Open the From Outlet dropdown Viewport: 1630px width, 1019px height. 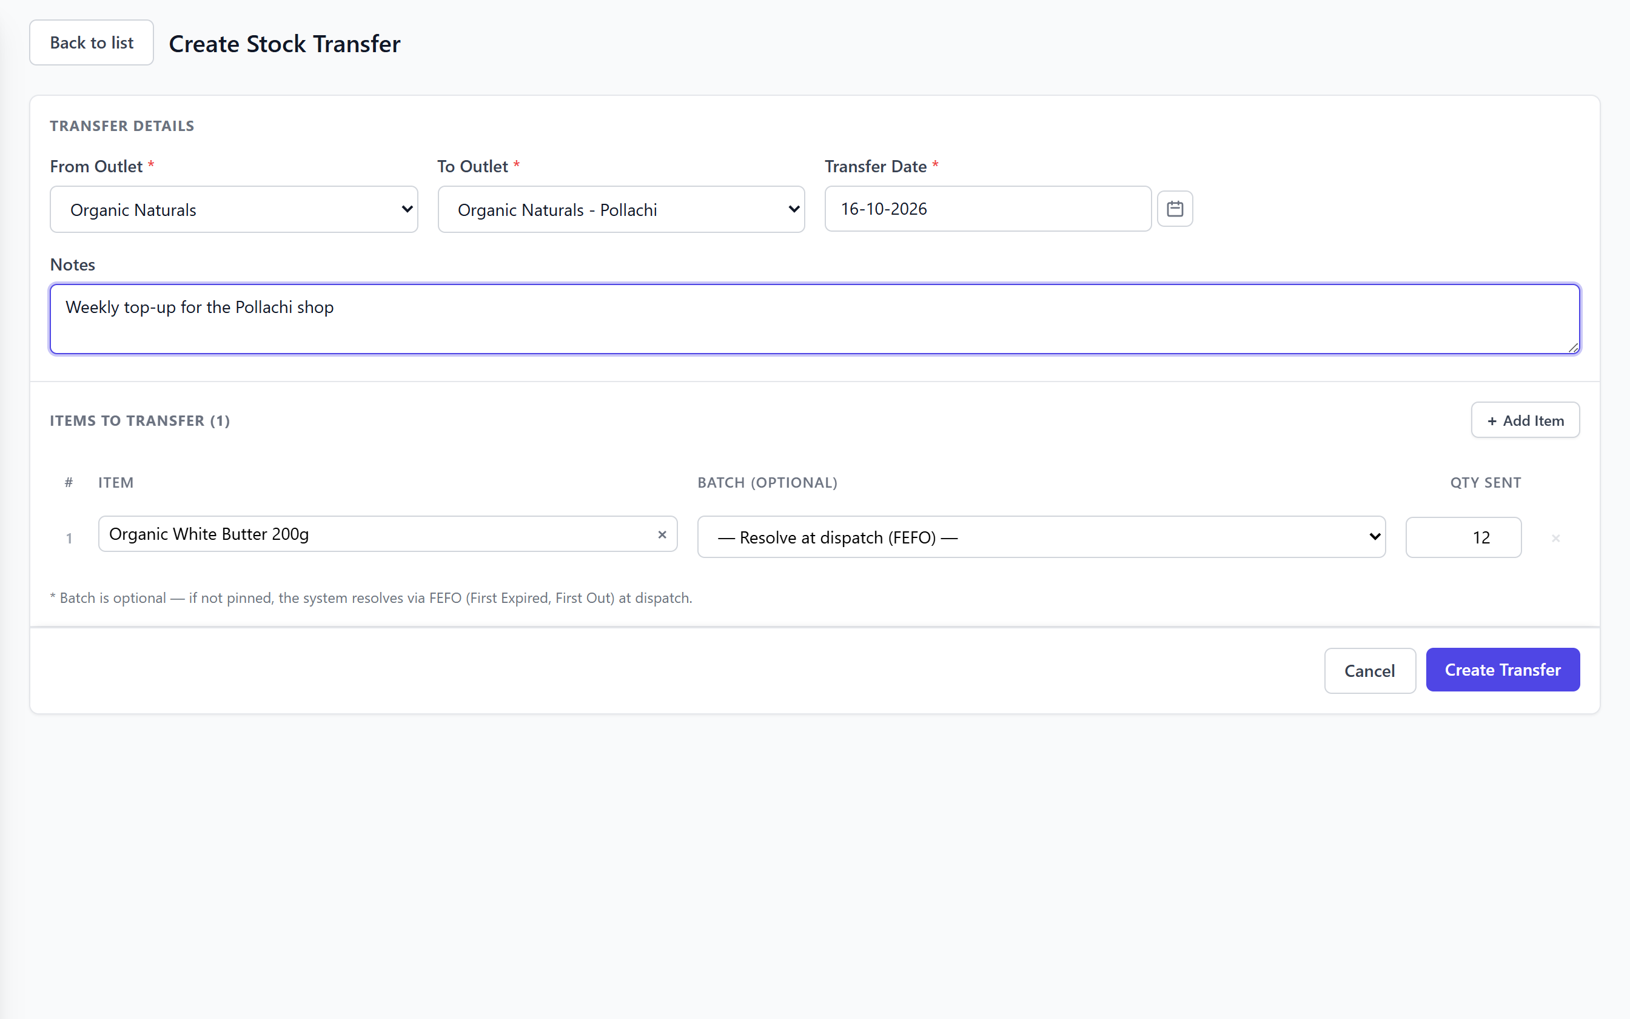pyautogui.click(x=233, y=210)
